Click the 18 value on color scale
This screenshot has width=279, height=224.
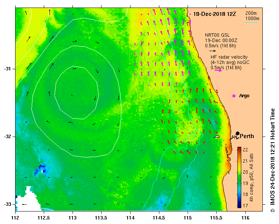point(245,194)
